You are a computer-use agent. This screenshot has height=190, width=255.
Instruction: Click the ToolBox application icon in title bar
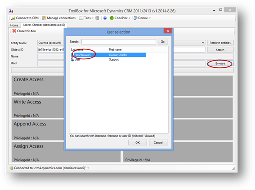tap(11, 11)
